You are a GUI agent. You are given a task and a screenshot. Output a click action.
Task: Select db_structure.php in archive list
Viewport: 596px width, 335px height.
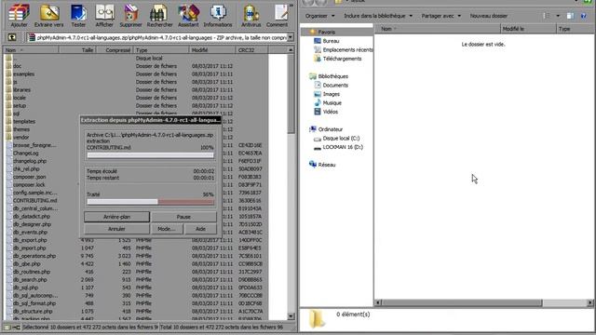[x=33, y=311]
